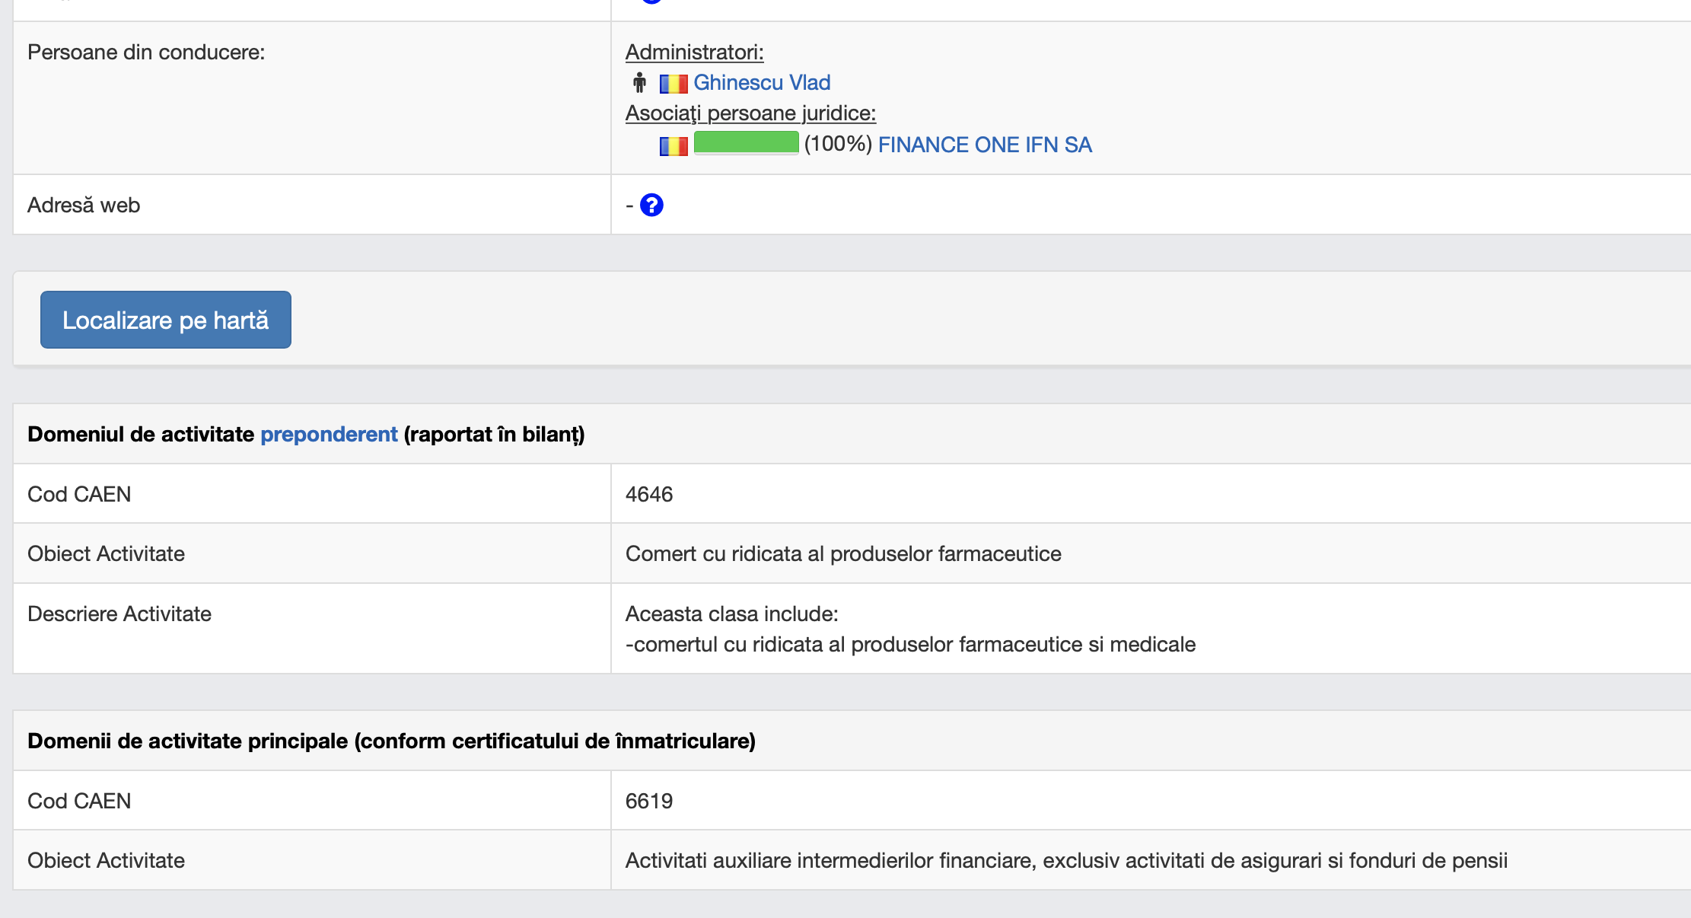Click the Domenii de activitate principale heading
1691x918 pixels.
tap(391, 741)
